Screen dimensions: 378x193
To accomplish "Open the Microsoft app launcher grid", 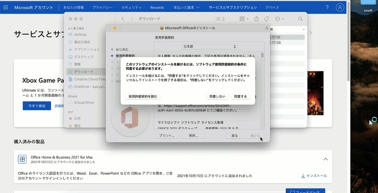I will pos(6,7).
